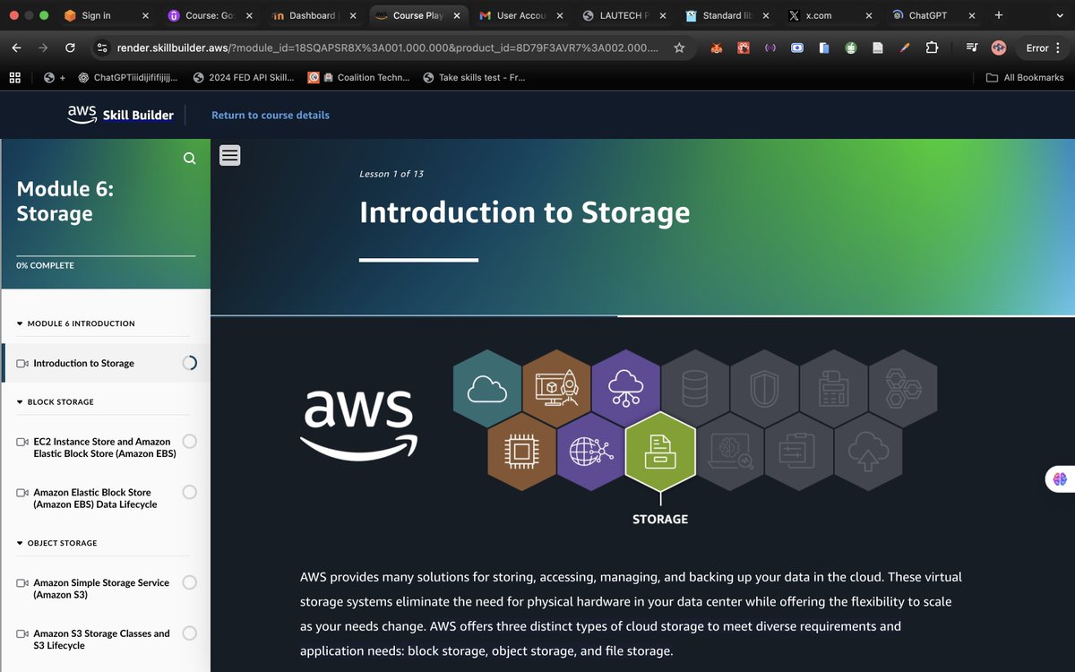Screen dimensions: 1075x672
Task: Open All Bookmarks folder
Action: coord(1025,78)
